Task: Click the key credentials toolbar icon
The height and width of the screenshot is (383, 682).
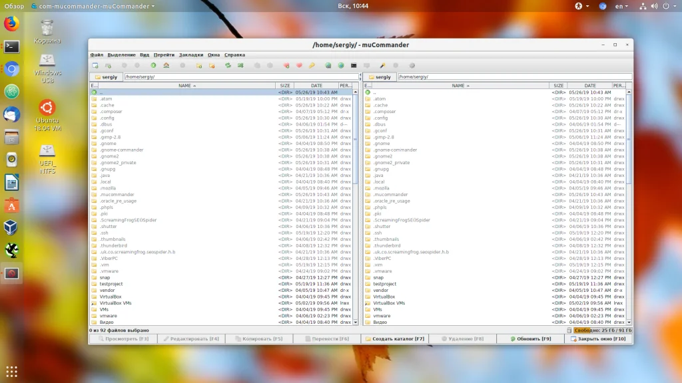Action: 312,65
